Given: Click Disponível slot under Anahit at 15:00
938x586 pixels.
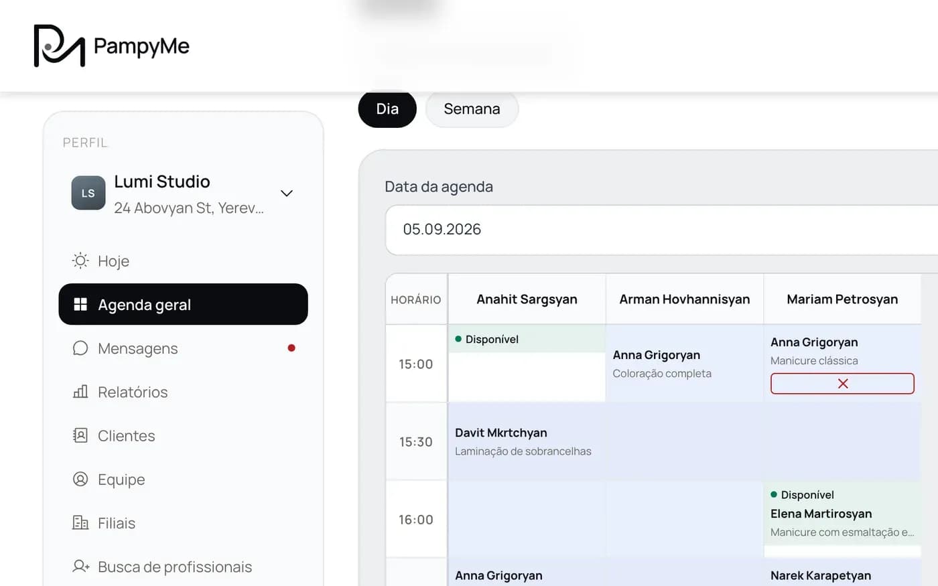Looking at the screenshot, I should coord(527,339).
